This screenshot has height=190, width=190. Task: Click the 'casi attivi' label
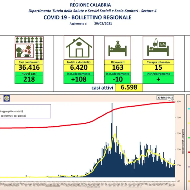click(102, 88)
